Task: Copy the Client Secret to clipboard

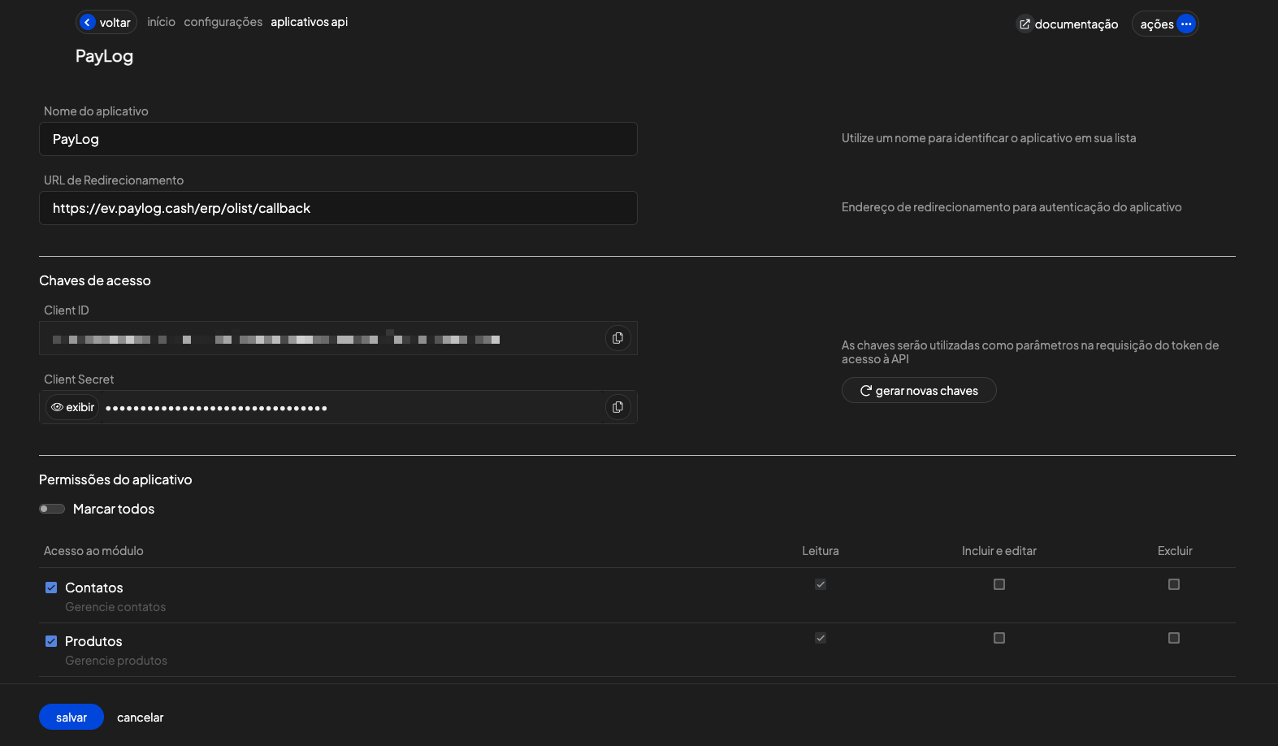Action: pyautogui.click(x=617, y=407)
